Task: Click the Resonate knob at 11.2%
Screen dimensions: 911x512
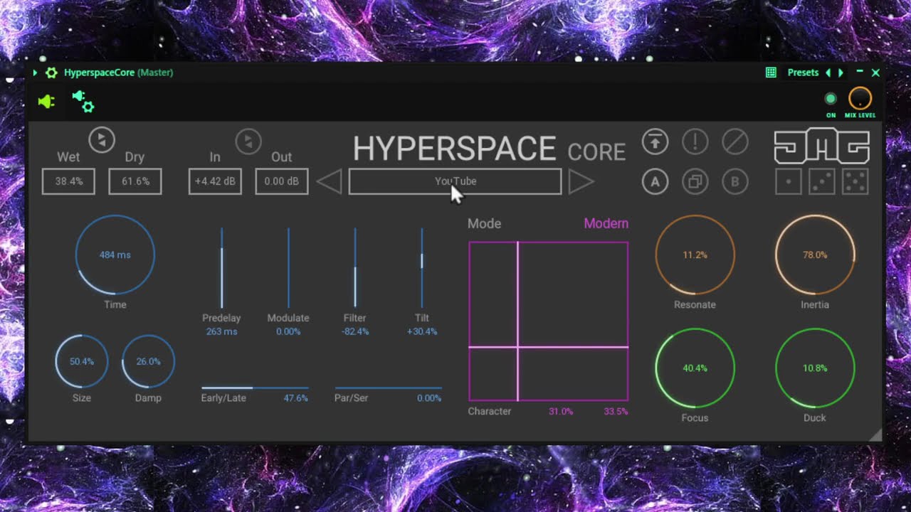Action: pyautogui.click(x=695, y=255)
